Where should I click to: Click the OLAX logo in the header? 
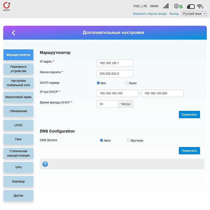coord(7,7)
